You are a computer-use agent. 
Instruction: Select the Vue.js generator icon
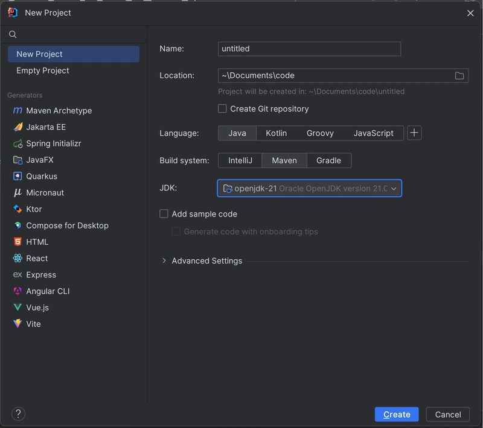tap(18, 307)
